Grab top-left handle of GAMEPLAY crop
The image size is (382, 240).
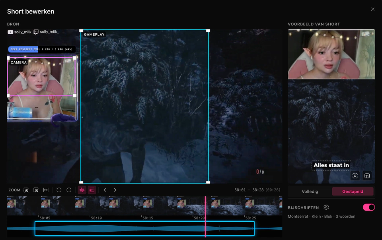[x=81, y=31]
